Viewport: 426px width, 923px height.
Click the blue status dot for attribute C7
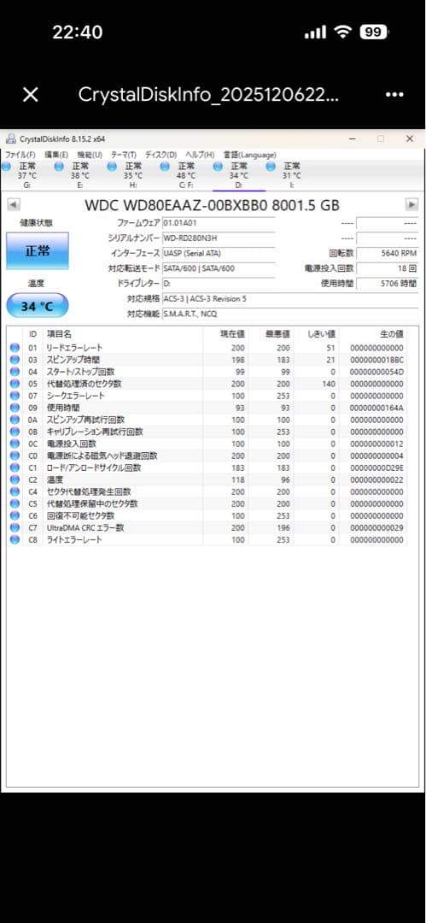coord(15,528)
